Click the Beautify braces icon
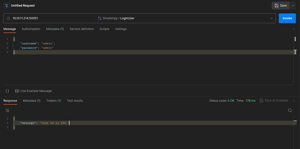The width and height of the screenshot is (300, 149). [7, 91]
